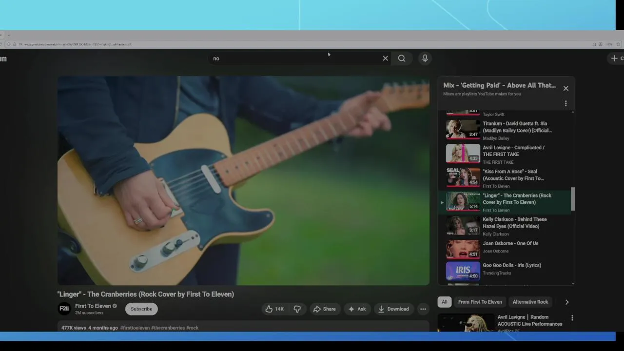Click the video player showing the guitar
This screenshot has width=624, height=351.
(x=243, y=180)
